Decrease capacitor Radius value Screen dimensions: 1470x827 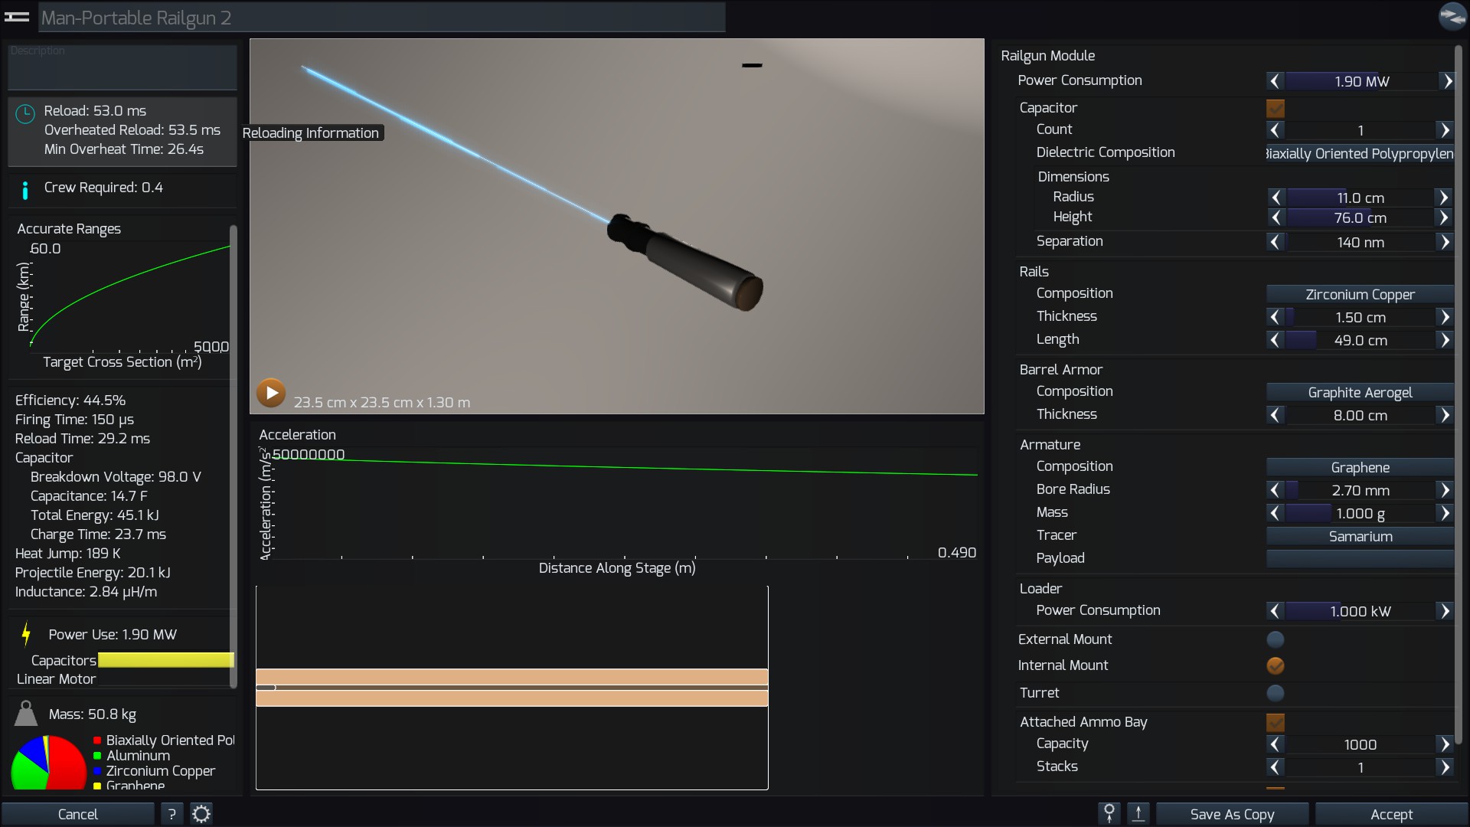(1276, 198)
